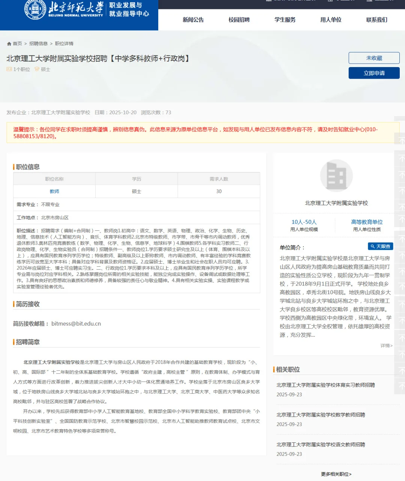Image resolution: width=405 pixels, height=481 pixels.
Task: Click the 招聘简章 section heading
Action: pos(28,342)
